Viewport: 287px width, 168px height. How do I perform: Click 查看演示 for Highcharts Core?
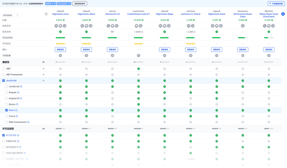tap(61, 49)
